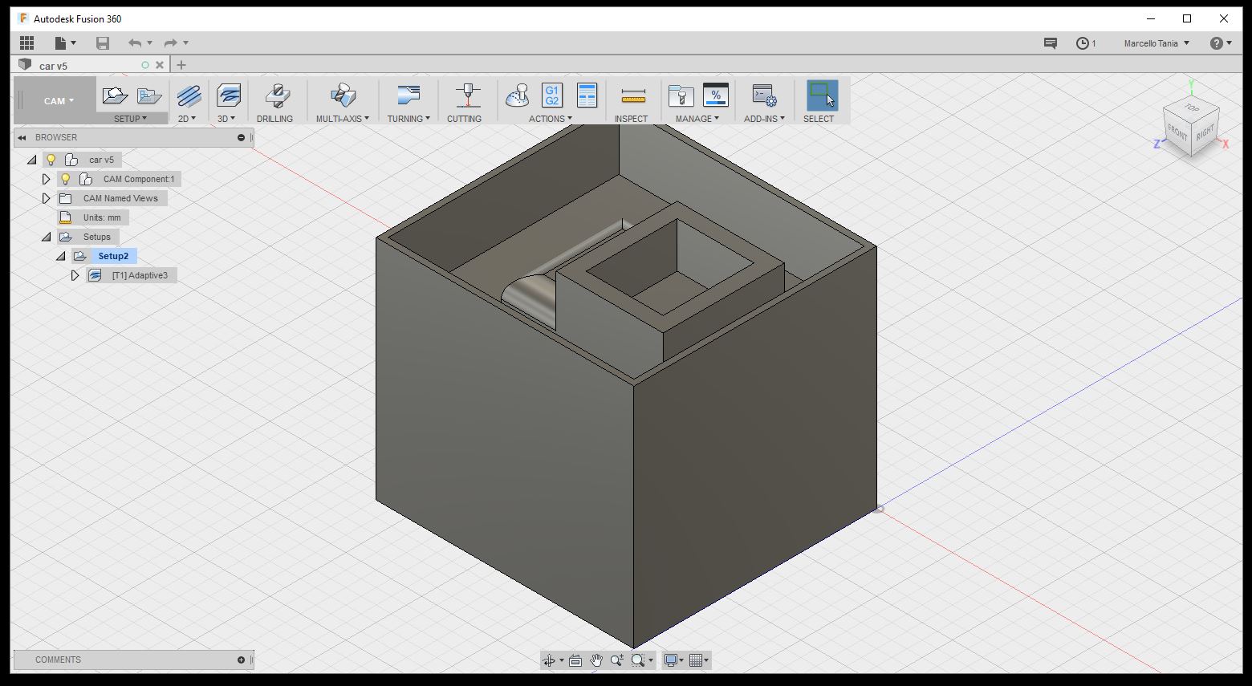Image resolution: width=1252 pixels, height=686 pixels.
Task: Select the Cutting tool icon
Action: (x=467, y=95)
